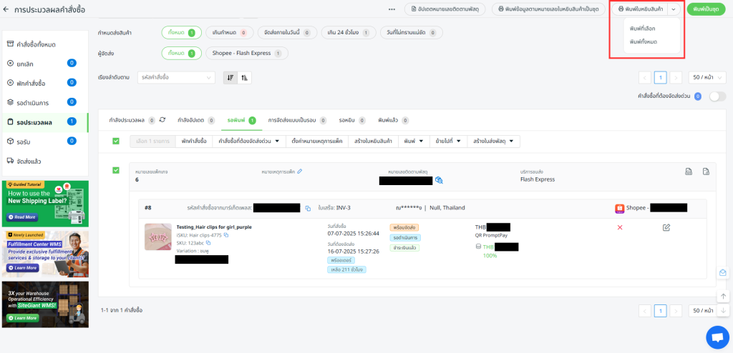
Task: Sort ascending using the sort icon
Action: tap(245, 77)
